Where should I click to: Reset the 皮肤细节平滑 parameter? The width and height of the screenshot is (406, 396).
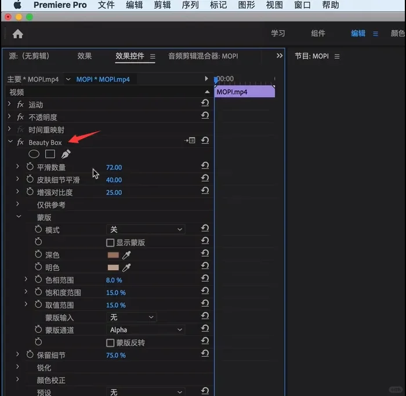[x=205, y=178]
